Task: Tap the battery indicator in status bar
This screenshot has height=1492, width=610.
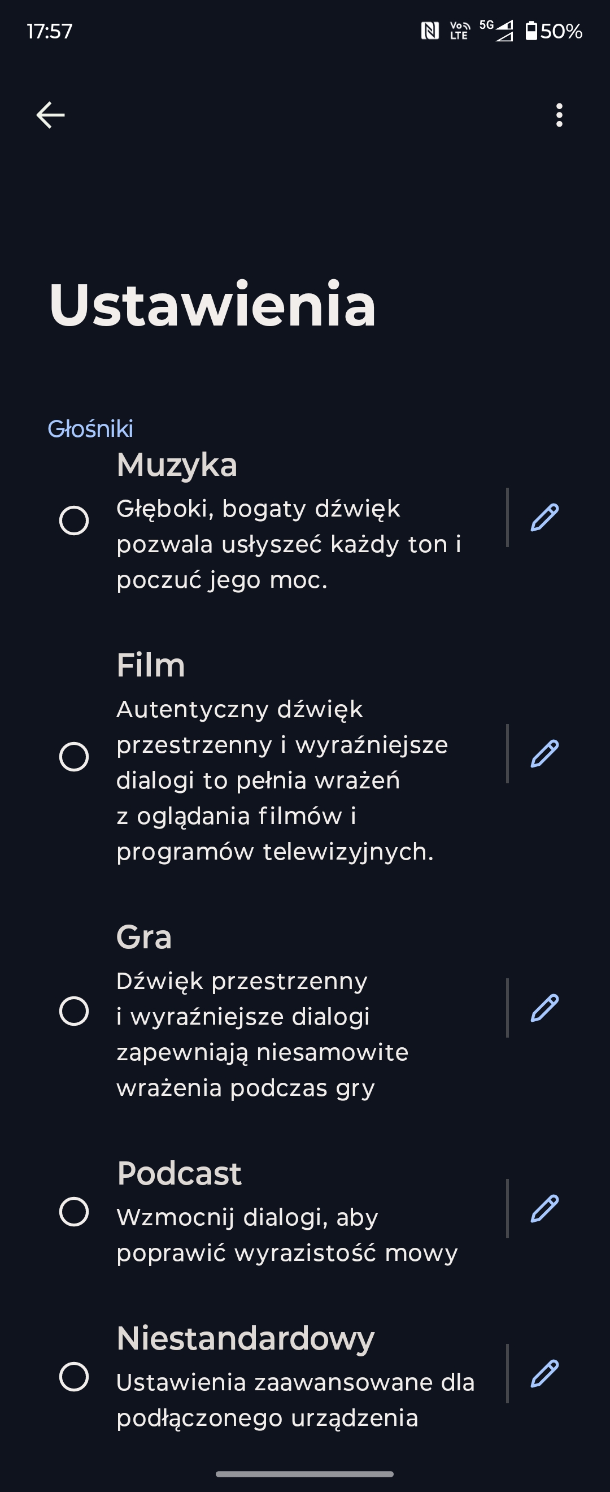Action: [x=554, y=31]
